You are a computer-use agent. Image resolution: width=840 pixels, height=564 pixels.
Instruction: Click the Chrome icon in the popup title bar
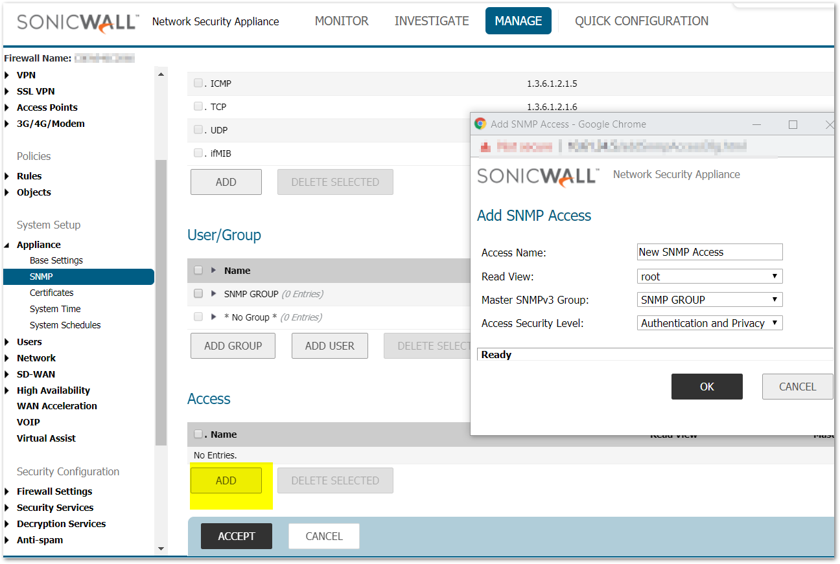(x=480, y=124)
